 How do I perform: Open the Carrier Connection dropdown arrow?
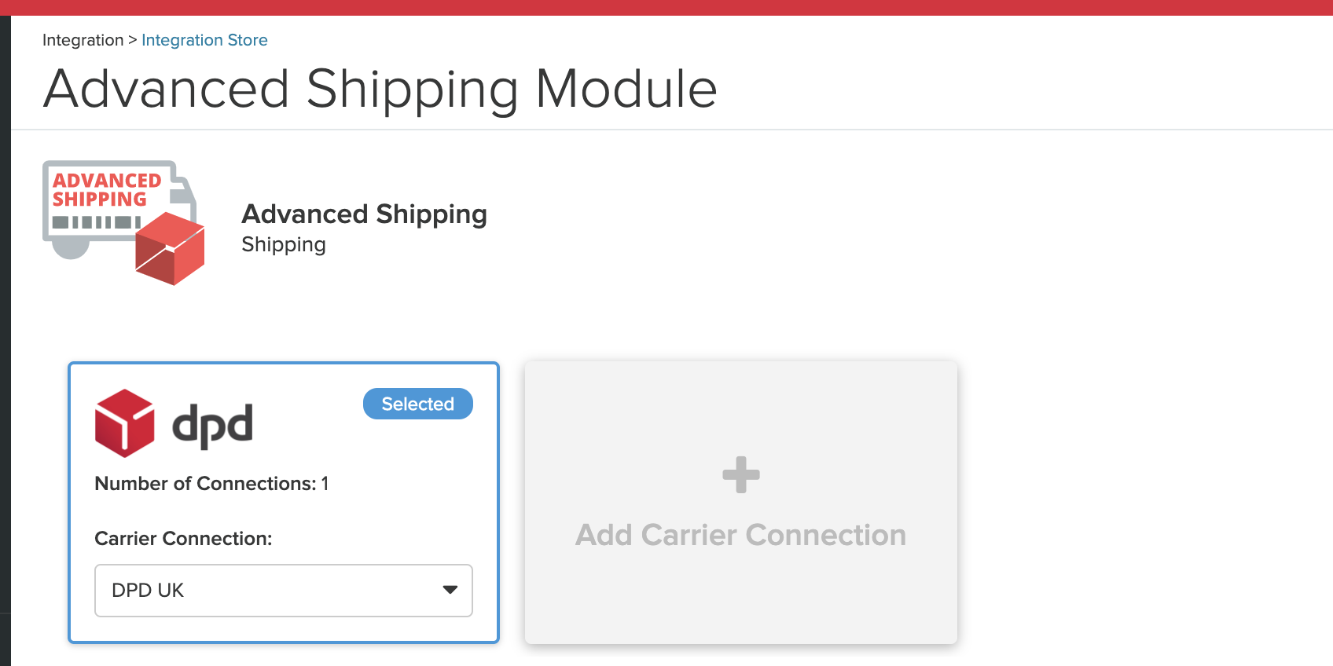(x=450, y=590)
